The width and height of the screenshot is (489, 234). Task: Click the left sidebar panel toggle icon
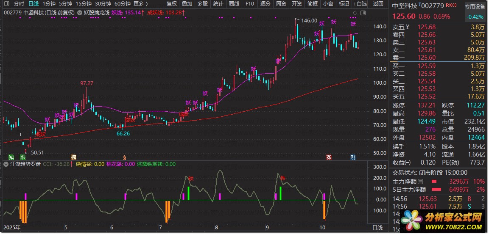6,4
